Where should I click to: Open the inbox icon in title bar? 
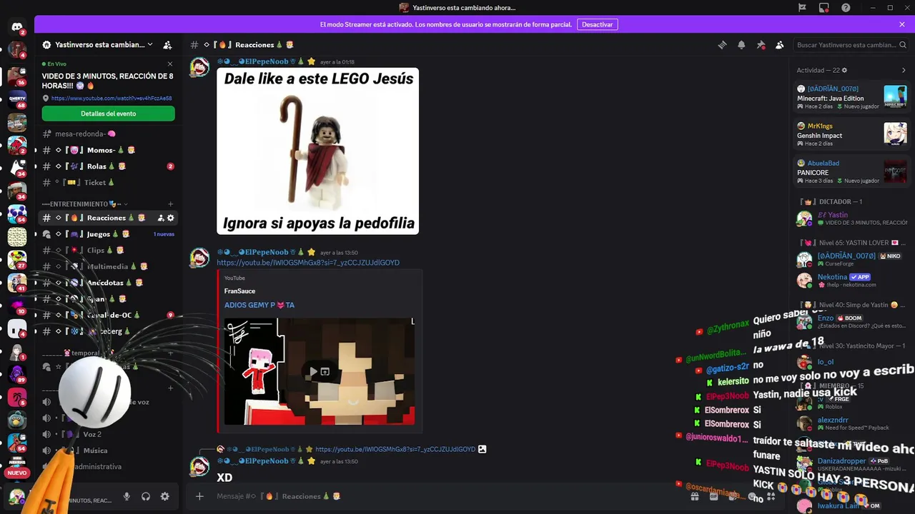click(x=824, y=8)
